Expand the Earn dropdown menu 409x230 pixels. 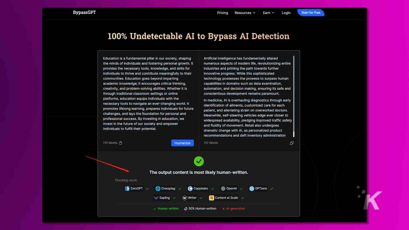[x=268, y=13]
